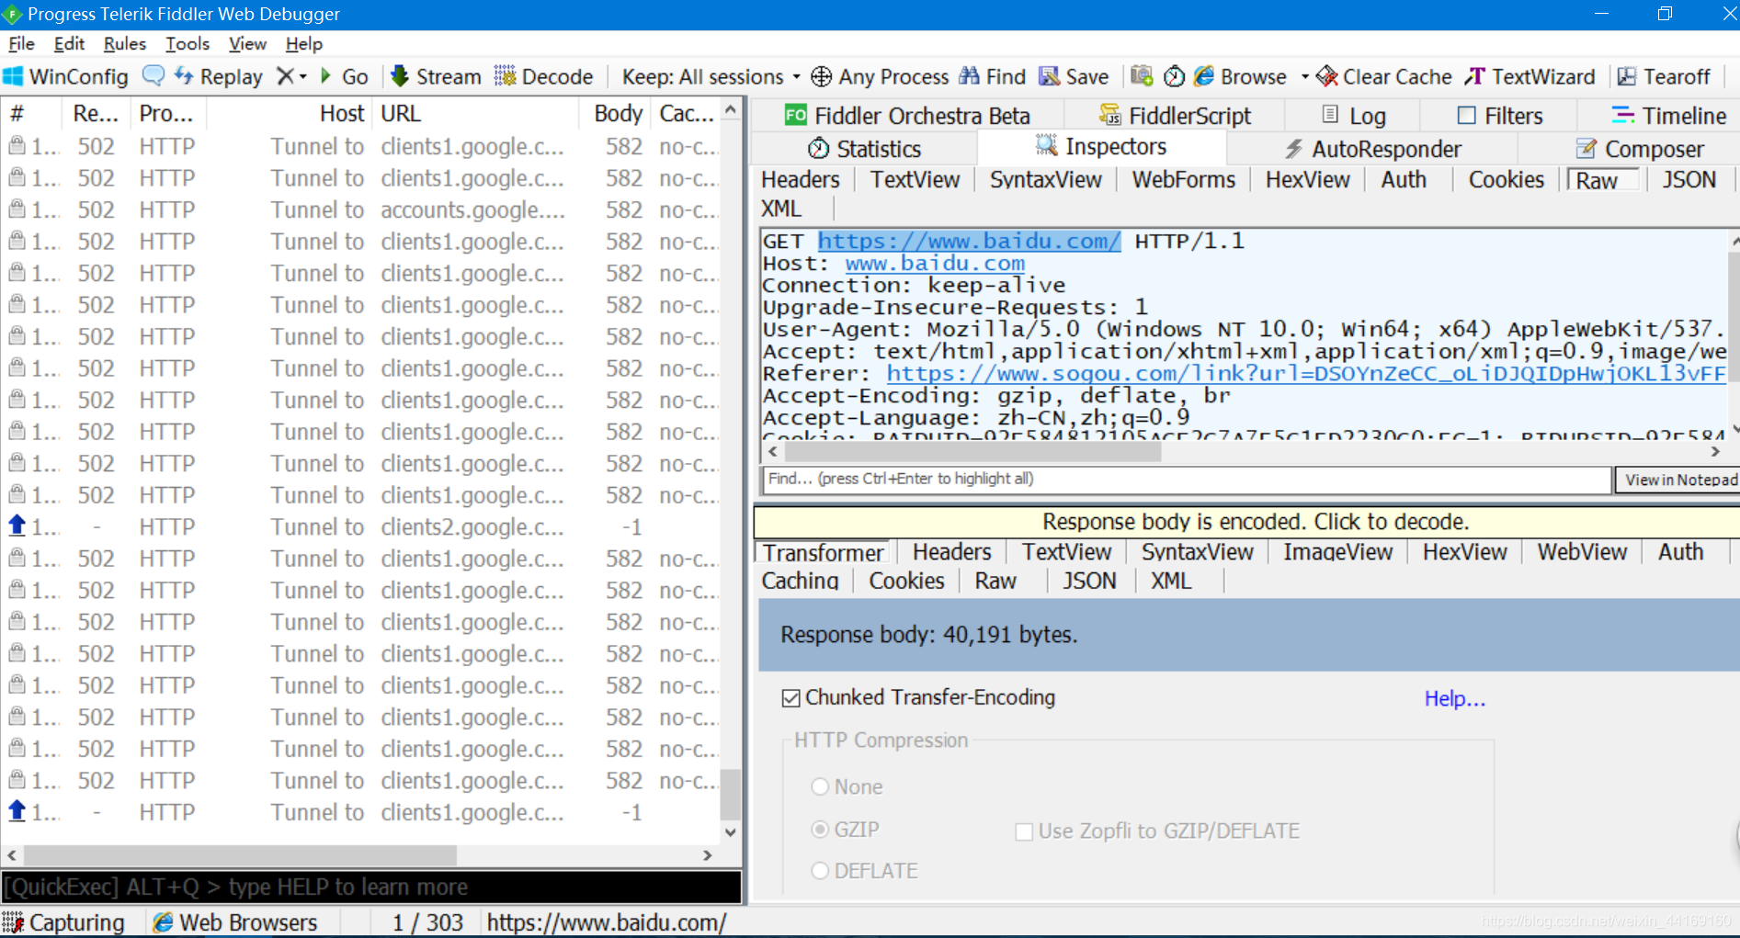Image resolution: width=1740 pixels, height=938 pixels.
Task: Open the Help... link in Transformer
Action: pyautogui.click(x=1454, y=698)
